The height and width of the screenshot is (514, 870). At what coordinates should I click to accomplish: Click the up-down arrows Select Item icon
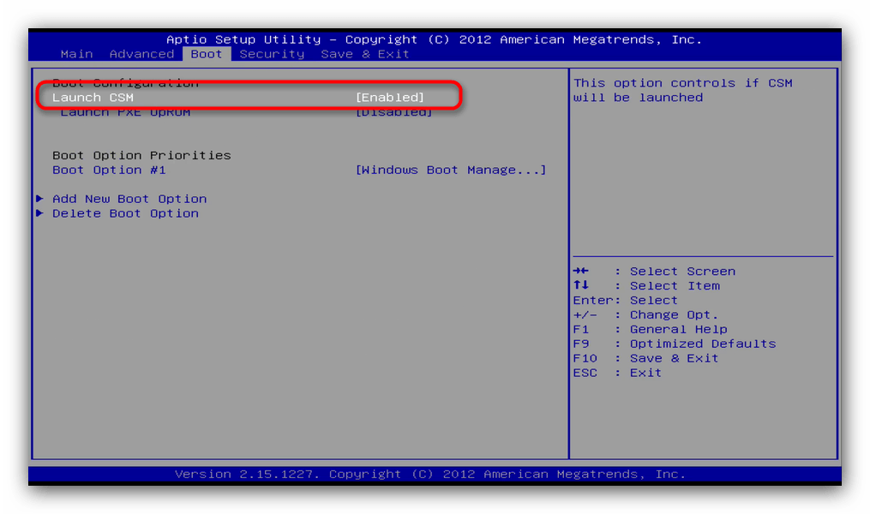tap(581, 285)
